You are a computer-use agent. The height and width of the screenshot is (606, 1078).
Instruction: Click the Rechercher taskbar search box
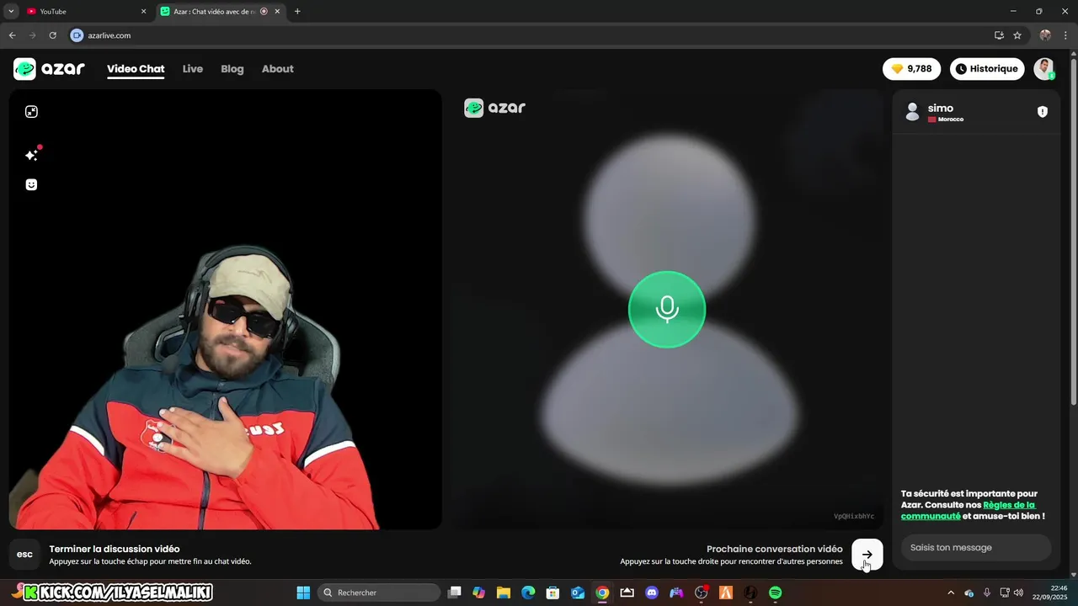(x=378, y=593)
